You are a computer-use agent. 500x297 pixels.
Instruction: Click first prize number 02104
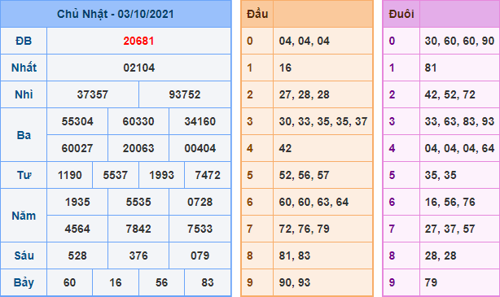click(138, 68)
